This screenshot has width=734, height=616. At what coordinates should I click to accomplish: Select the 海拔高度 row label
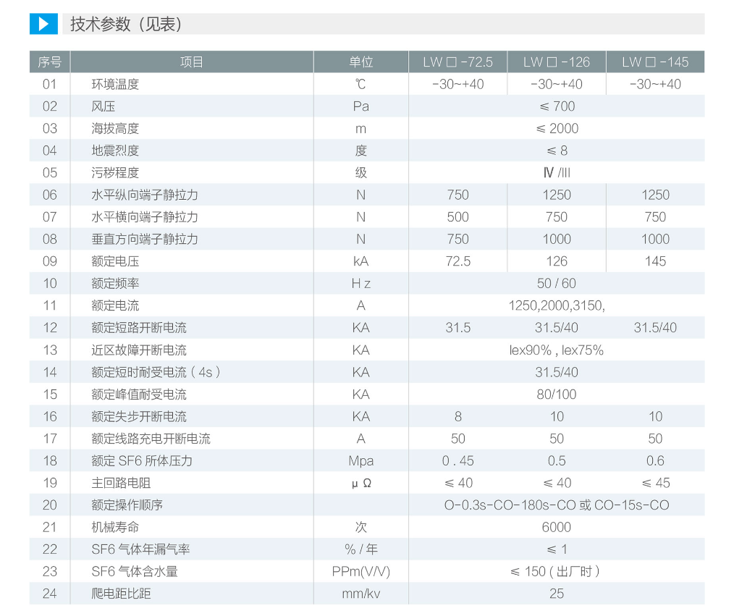click(115, 129)
